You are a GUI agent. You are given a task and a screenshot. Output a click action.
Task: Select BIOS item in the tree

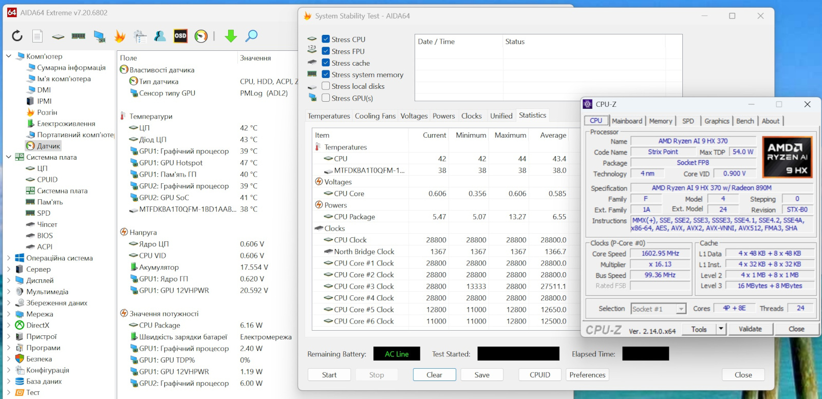[39, 236]
